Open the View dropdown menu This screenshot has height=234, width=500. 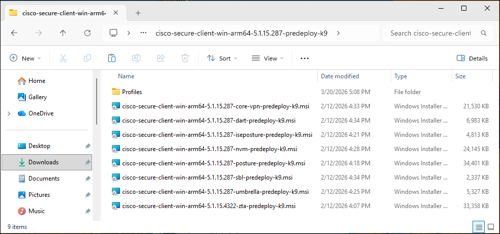point(267,58)
